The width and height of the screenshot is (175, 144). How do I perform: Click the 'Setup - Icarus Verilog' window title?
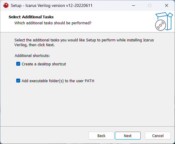tap(51, 5)
